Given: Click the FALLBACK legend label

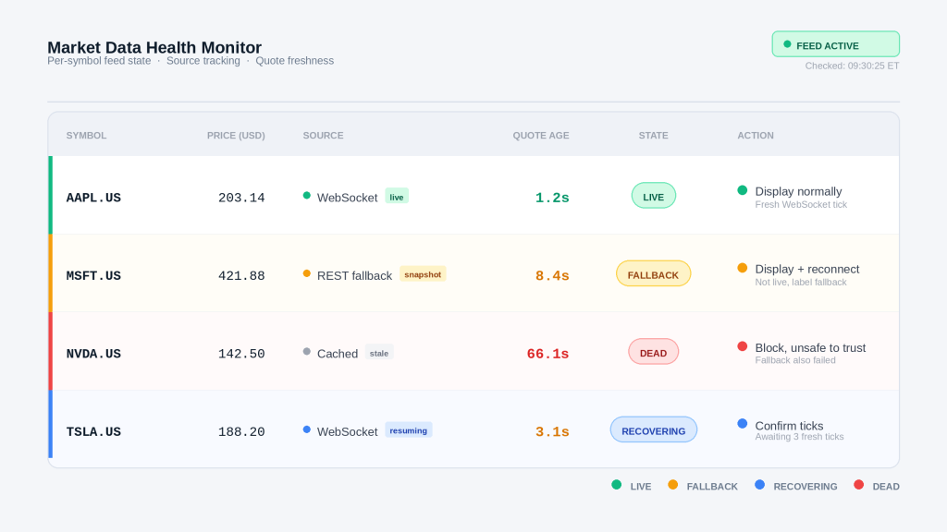Looking at the screenshot, I should (x=712, y=487).
